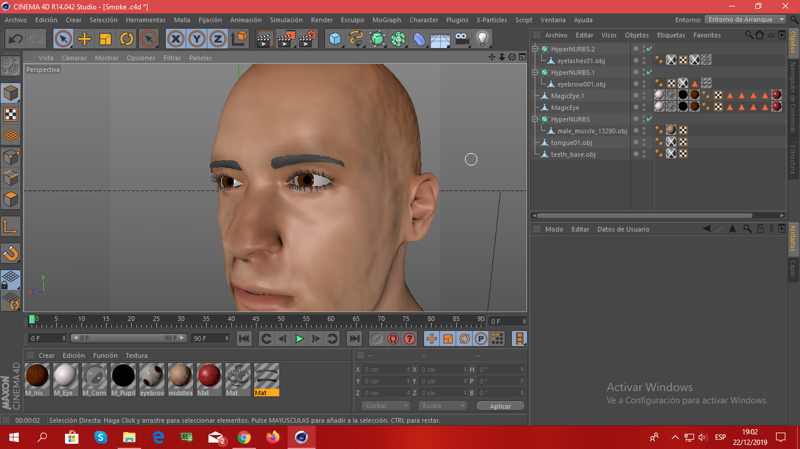
Task: Switch to Model mode in left toolbar
Action: (11, 93)
